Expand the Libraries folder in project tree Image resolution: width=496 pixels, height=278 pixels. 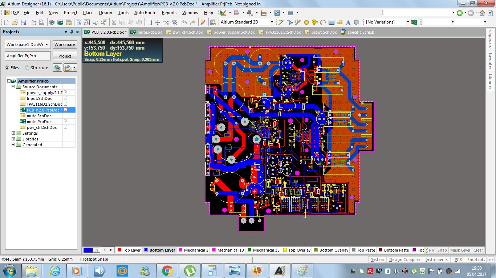tap(13, 139)
